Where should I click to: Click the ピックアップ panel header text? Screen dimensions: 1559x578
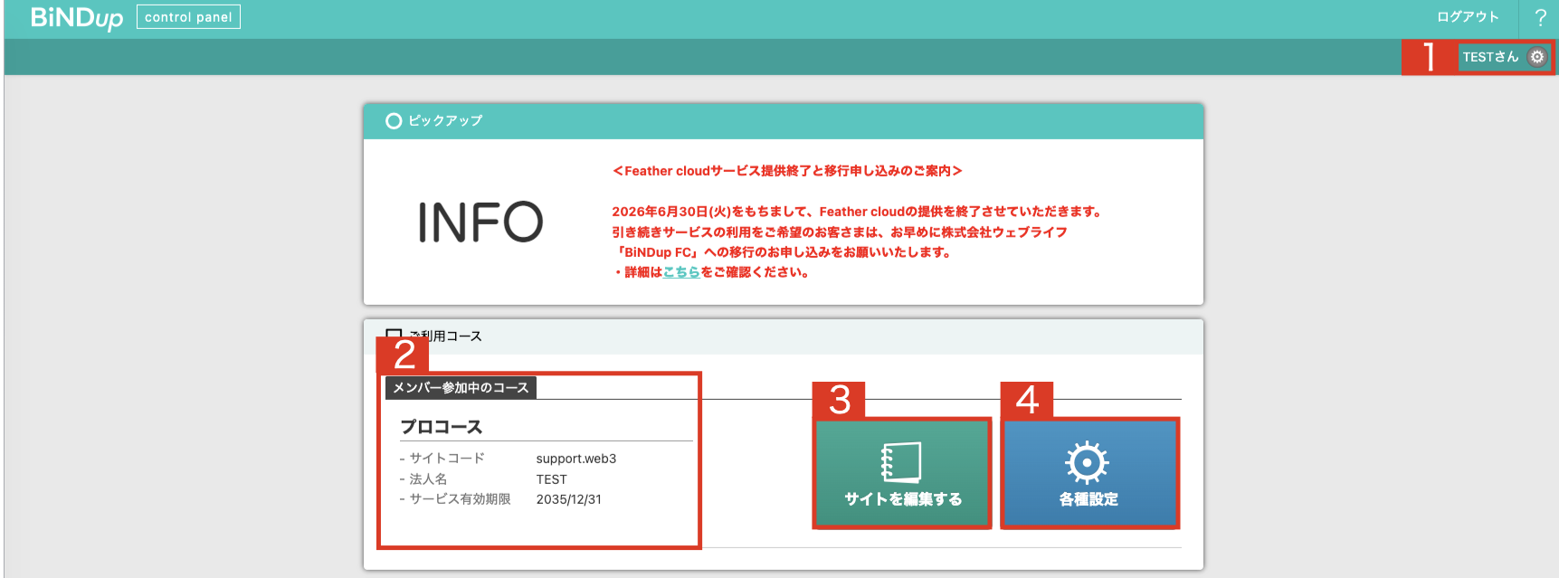pos(445,120)
